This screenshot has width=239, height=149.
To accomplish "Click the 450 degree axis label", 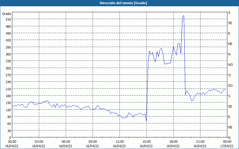I will [8, 33].
